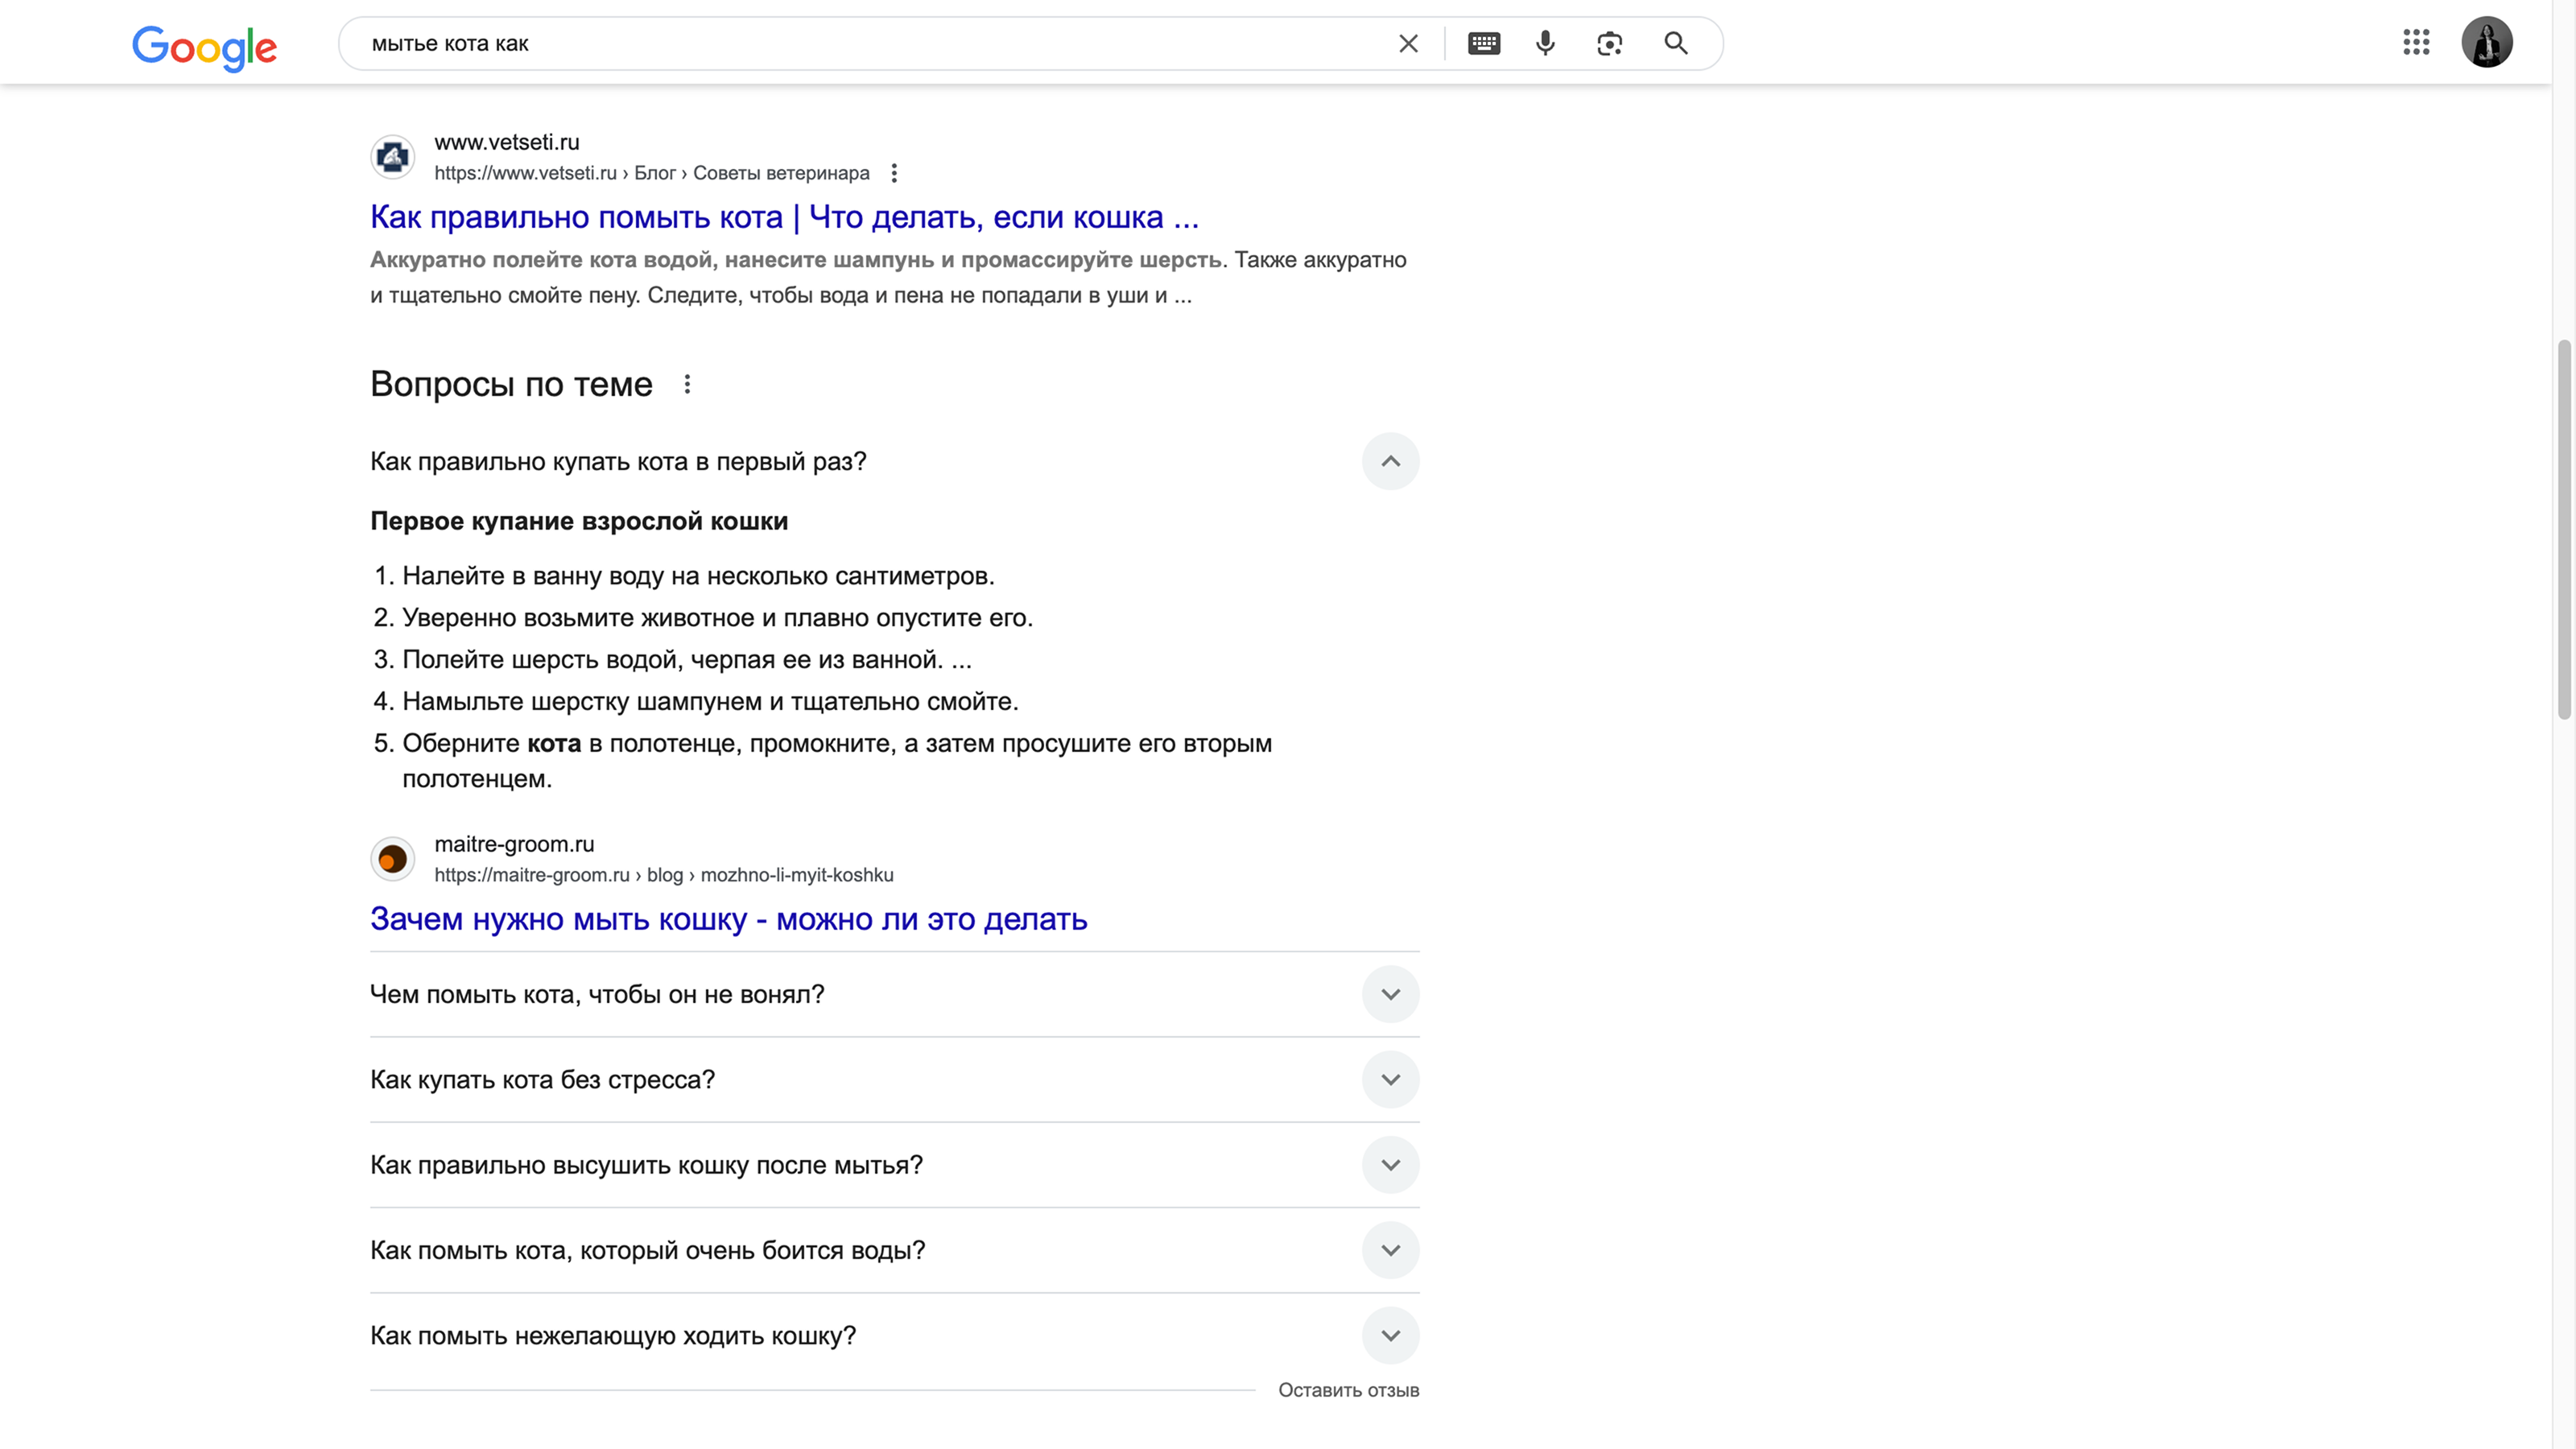2576x1449 pixels.
Task: Click the heading Первое купание взрослой кошки
Action: pyautogui.click(x=579, y=521)
